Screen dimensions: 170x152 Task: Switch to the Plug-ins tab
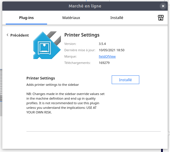click(26, 18)
